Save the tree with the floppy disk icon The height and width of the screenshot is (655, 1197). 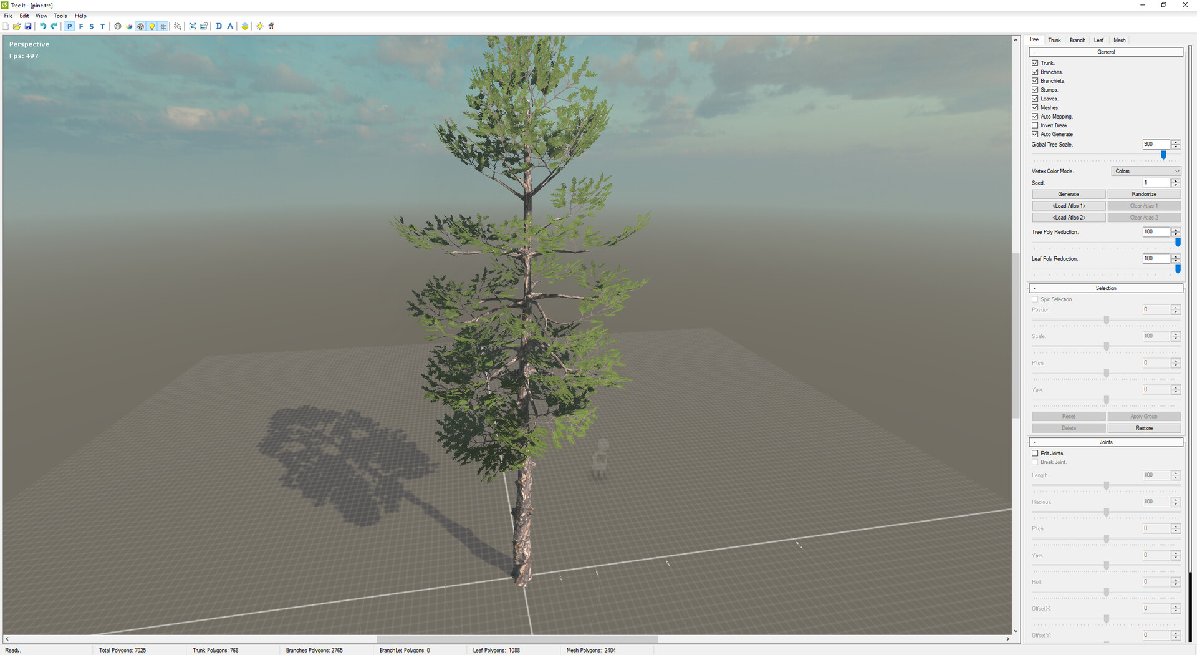(x=28, y=26)
